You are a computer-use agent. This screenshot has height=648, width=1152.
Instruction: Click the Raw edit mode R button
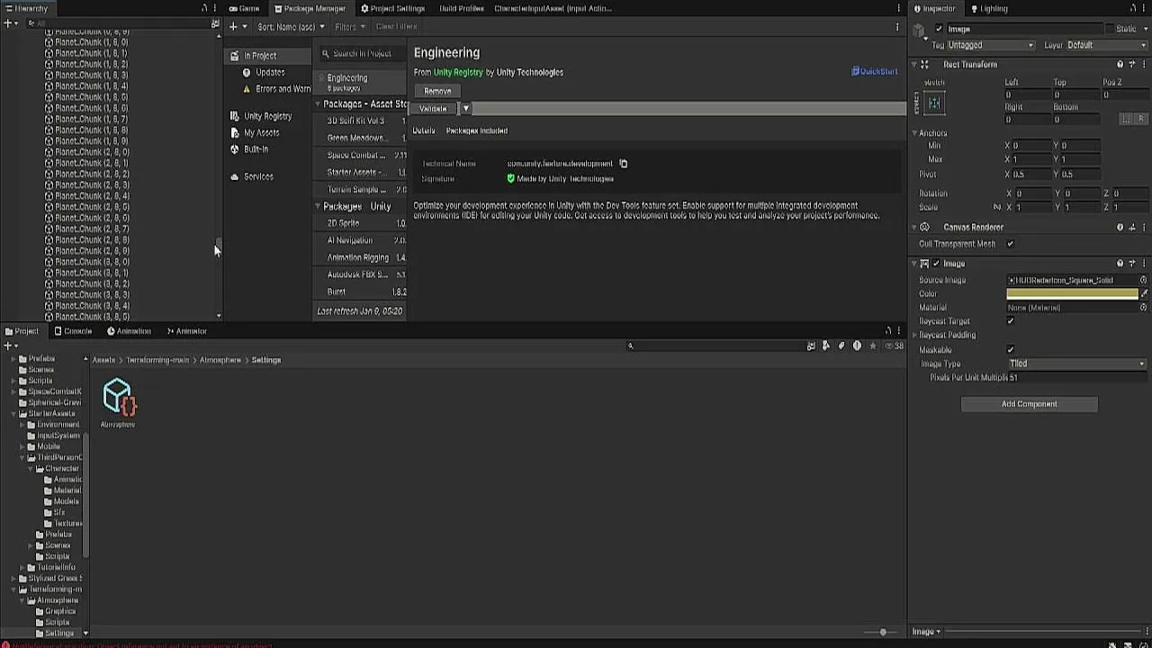[x=1140, y=119]
